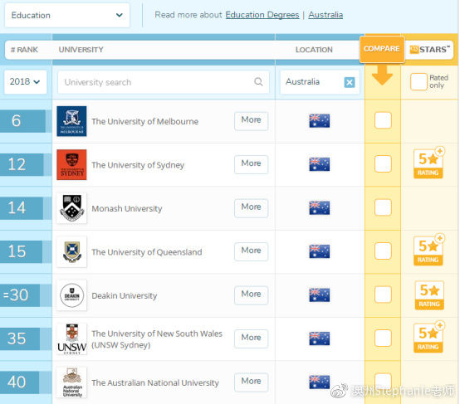
Task: Click rank number 35
Action: pyautogui.click(x=17, y=338)
